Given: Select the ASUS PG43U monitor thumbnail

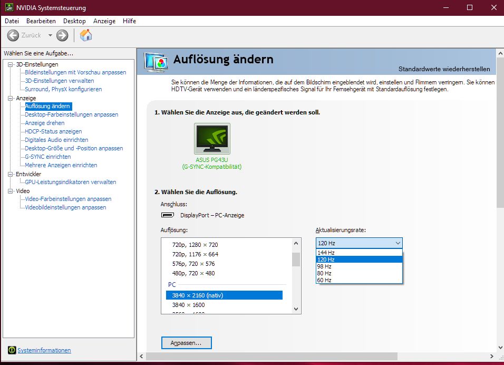Looking at the screenshot, I should point(212,139).
